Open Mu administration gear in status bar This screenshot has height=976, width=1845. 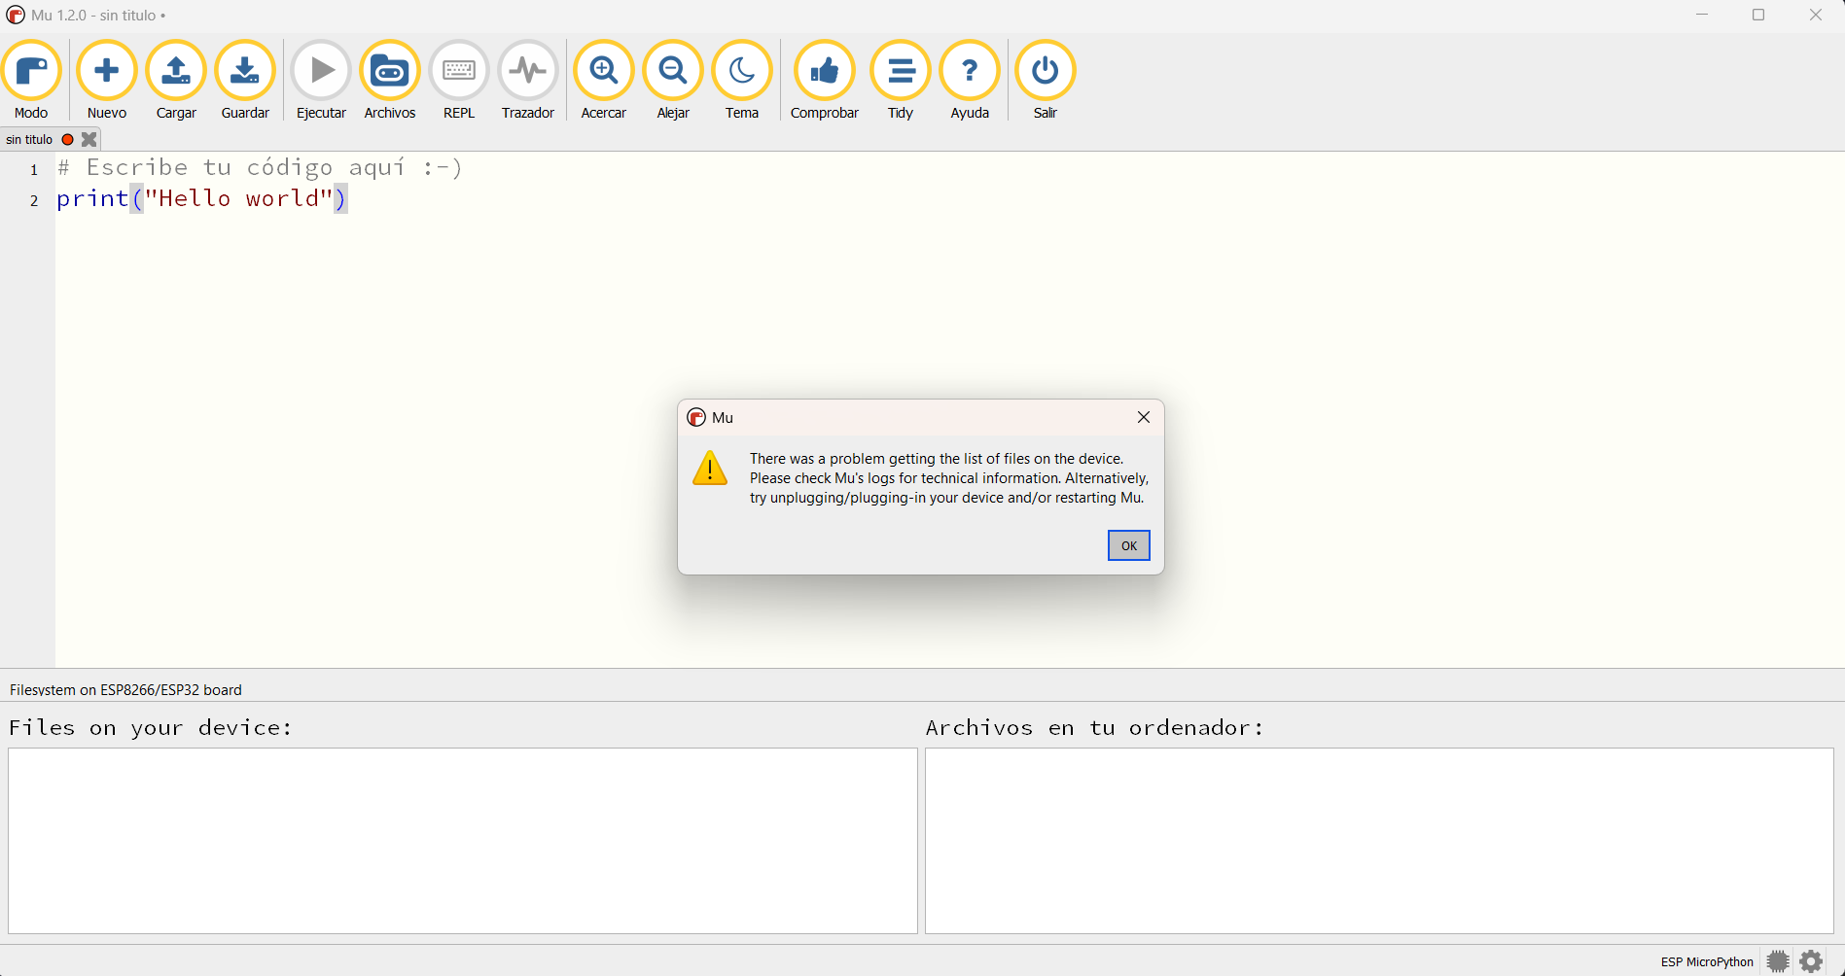1811,961
